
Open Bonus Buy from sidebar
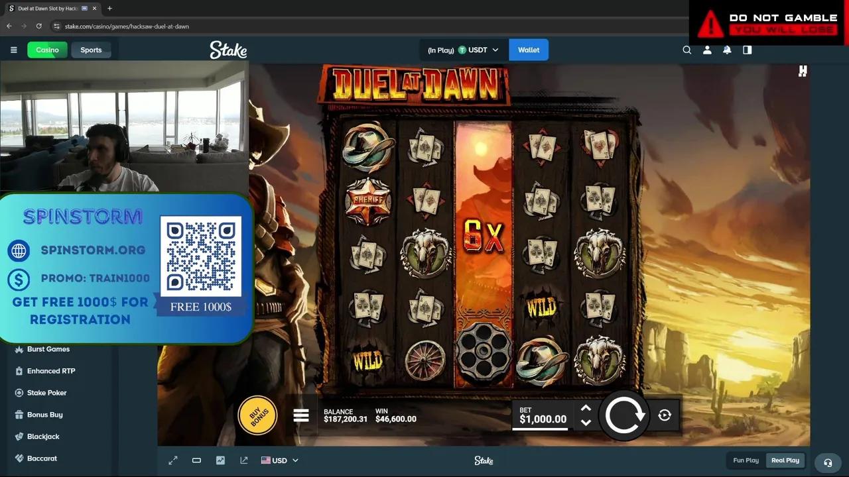[45, 415]
